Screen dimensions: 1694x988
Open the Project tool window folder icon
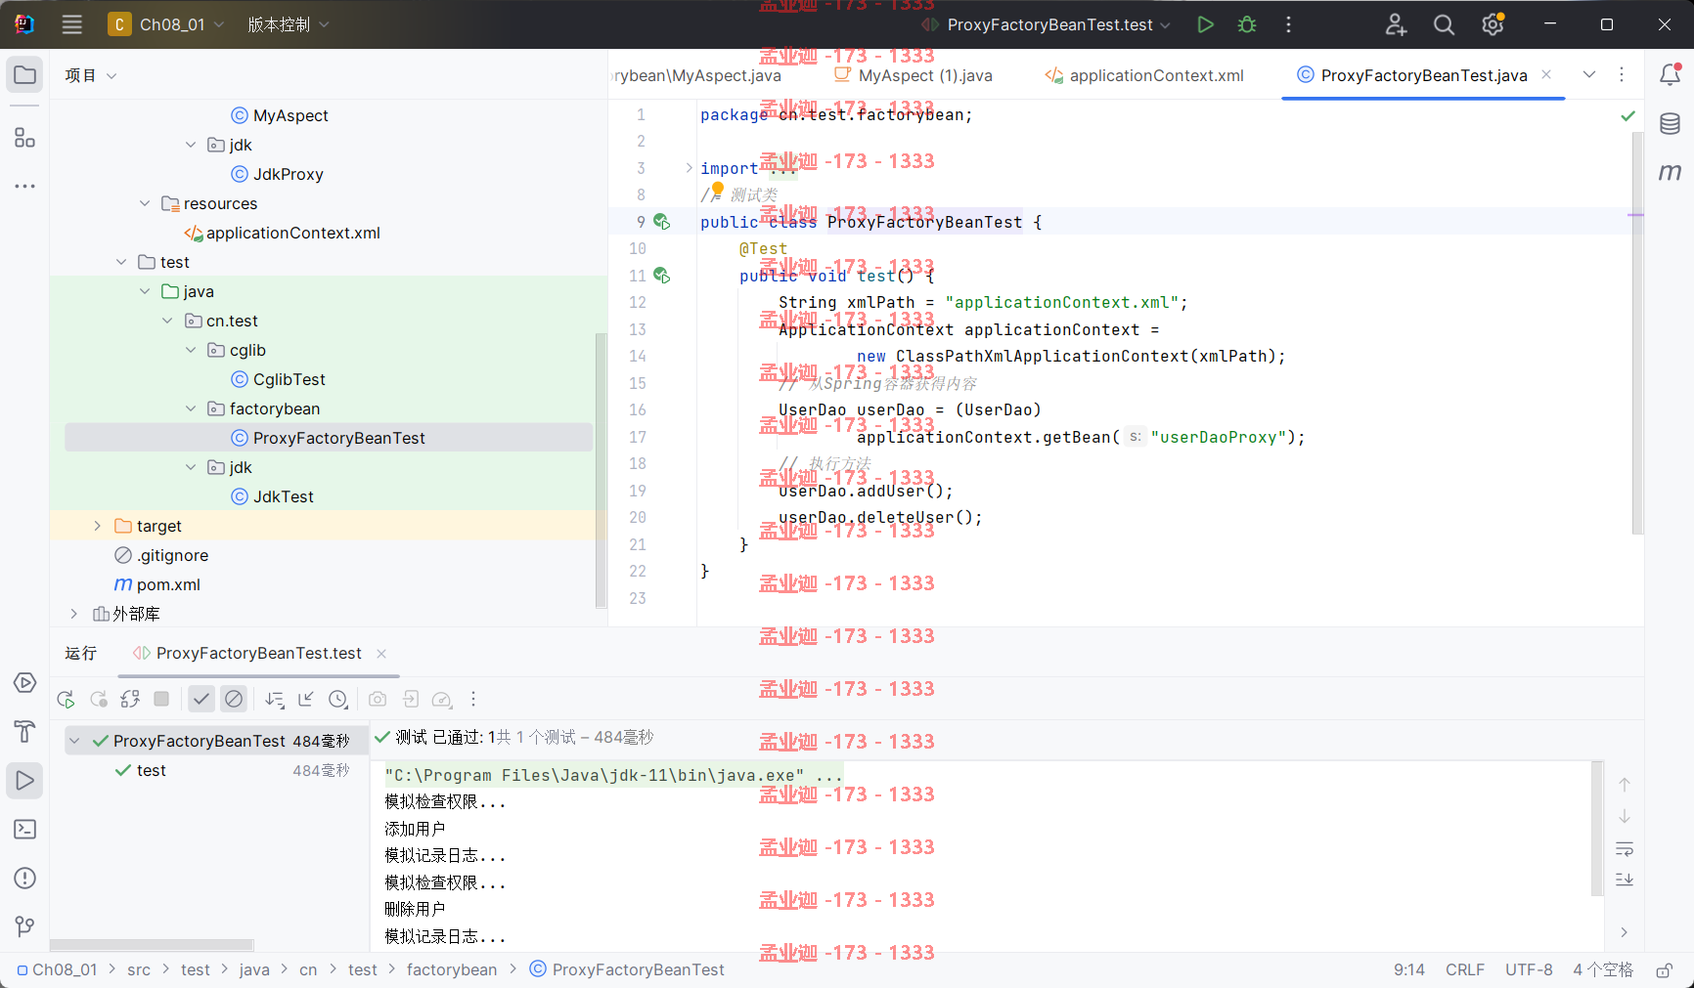click(x=24, y=75)
